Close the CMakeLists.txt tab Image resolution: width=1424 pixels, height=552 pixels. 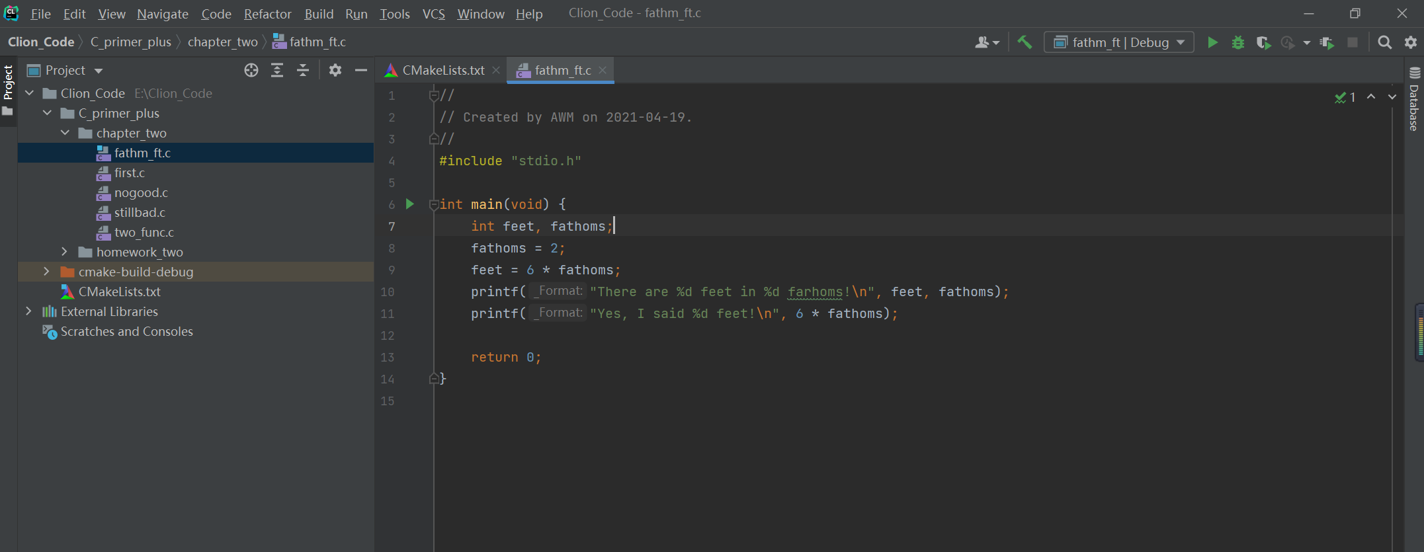496,70
